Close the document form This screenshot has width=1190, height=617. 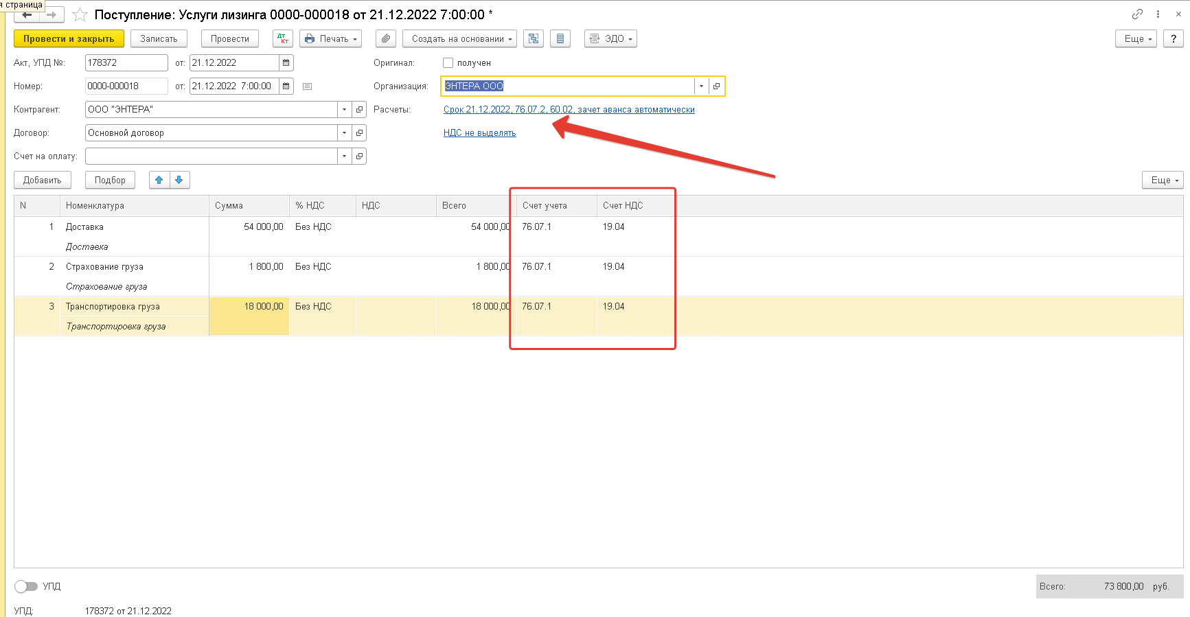click(x=1178, y=14)
